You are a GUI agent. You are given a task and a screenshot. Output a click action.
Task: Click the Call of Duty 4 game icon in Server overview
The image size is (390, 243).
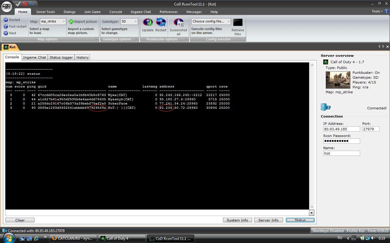pyautogui.click(x=326, y=62)
